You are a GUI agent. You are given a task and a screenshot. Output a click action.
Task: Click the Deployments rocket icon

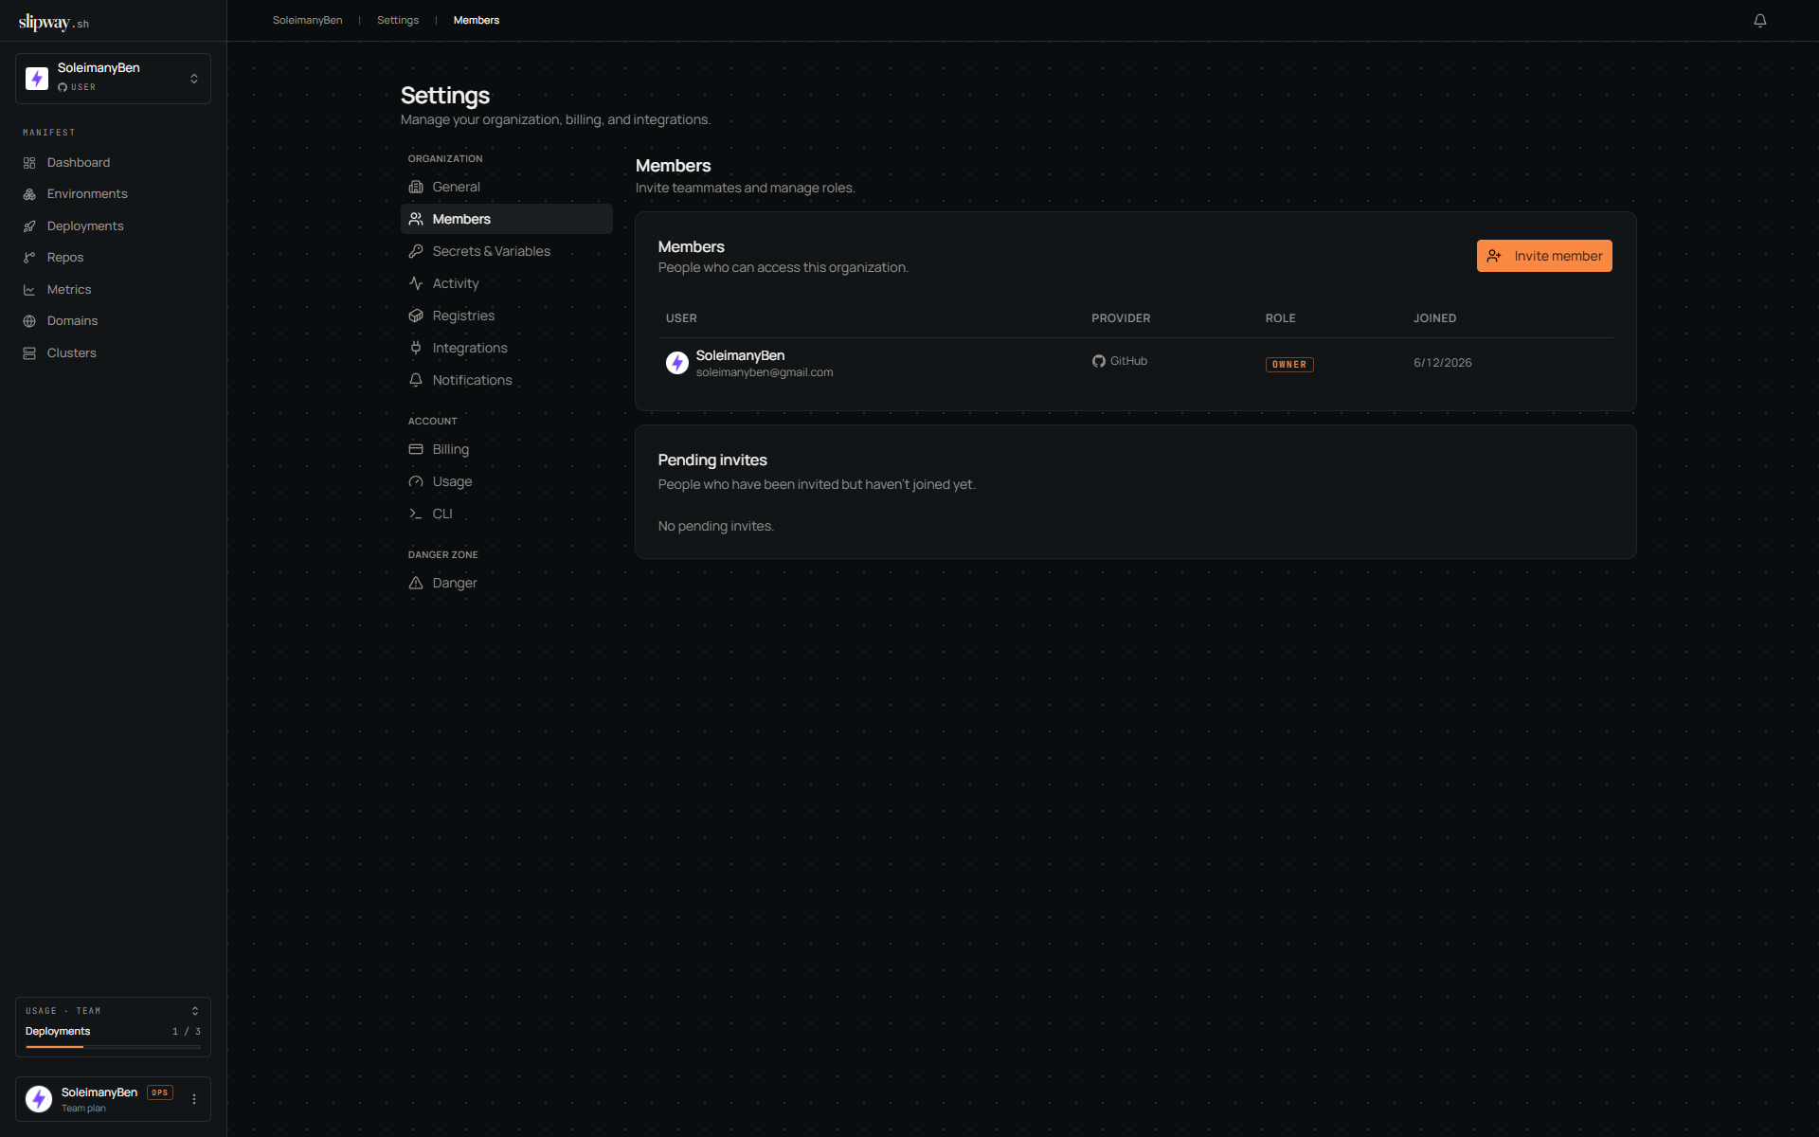(x=29, y=226)
